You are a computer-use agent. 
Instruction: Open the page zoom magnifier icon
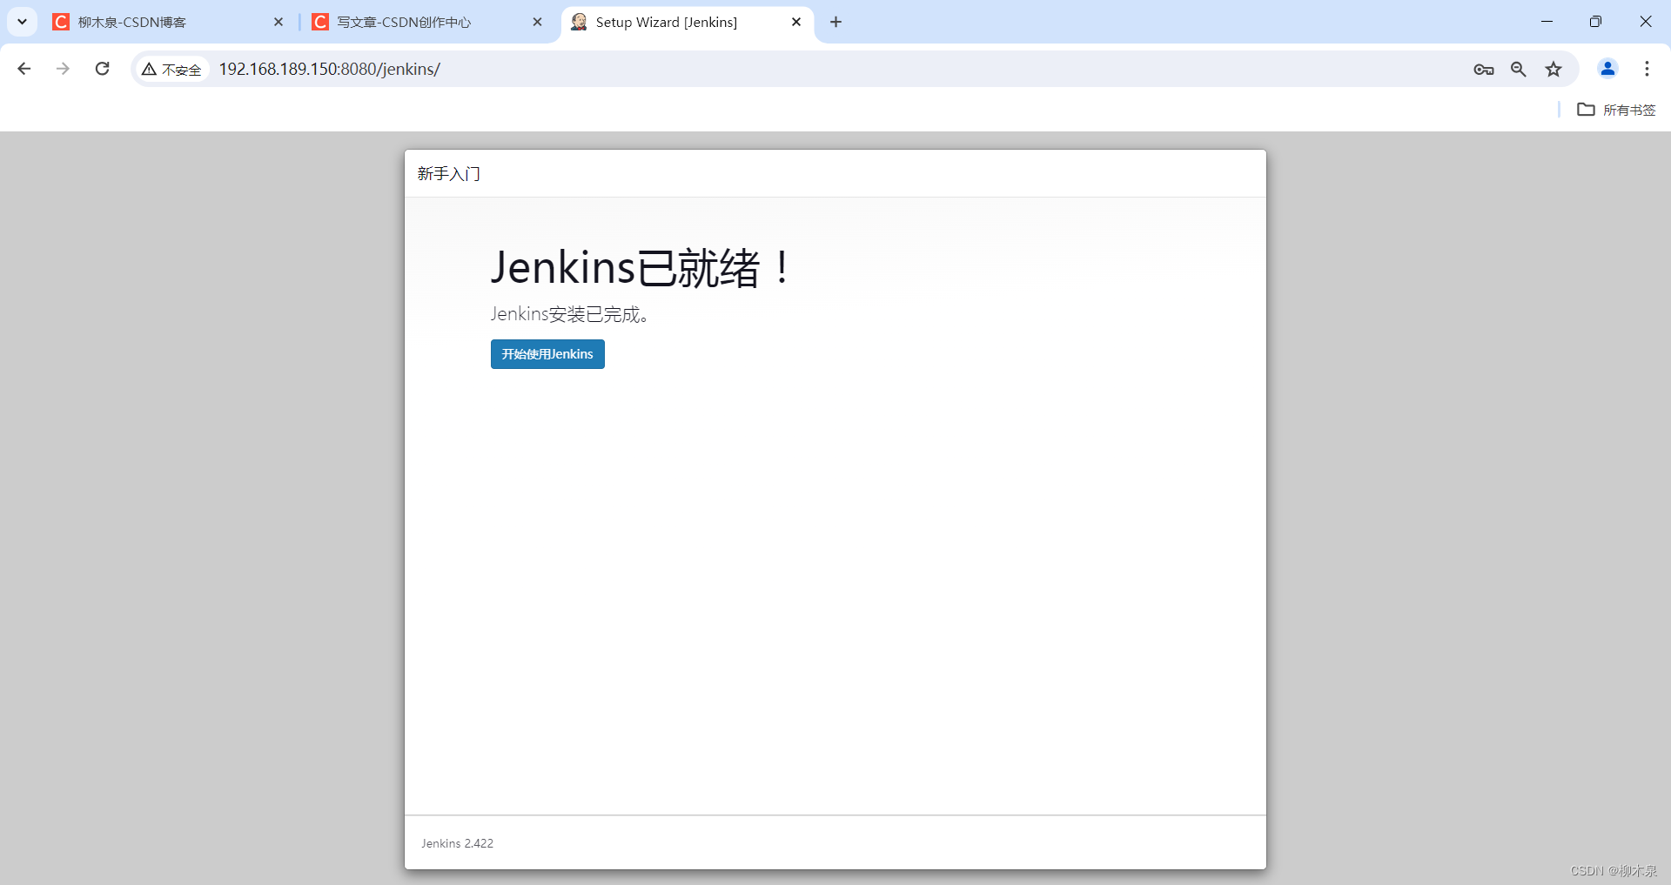click(x=1519, y=69)
